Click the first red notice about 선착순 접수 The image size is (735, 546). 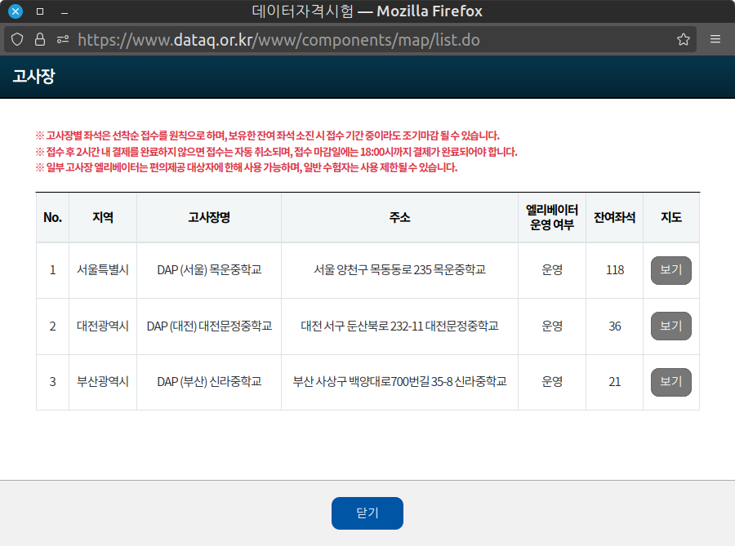click(267, 135)
